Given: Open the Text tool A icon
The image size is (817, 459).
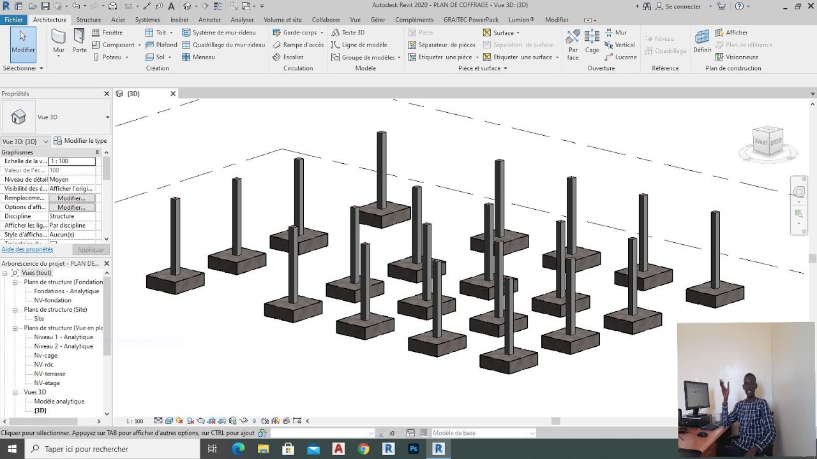Looking at the screenshot, I should (x=171, y=6).
